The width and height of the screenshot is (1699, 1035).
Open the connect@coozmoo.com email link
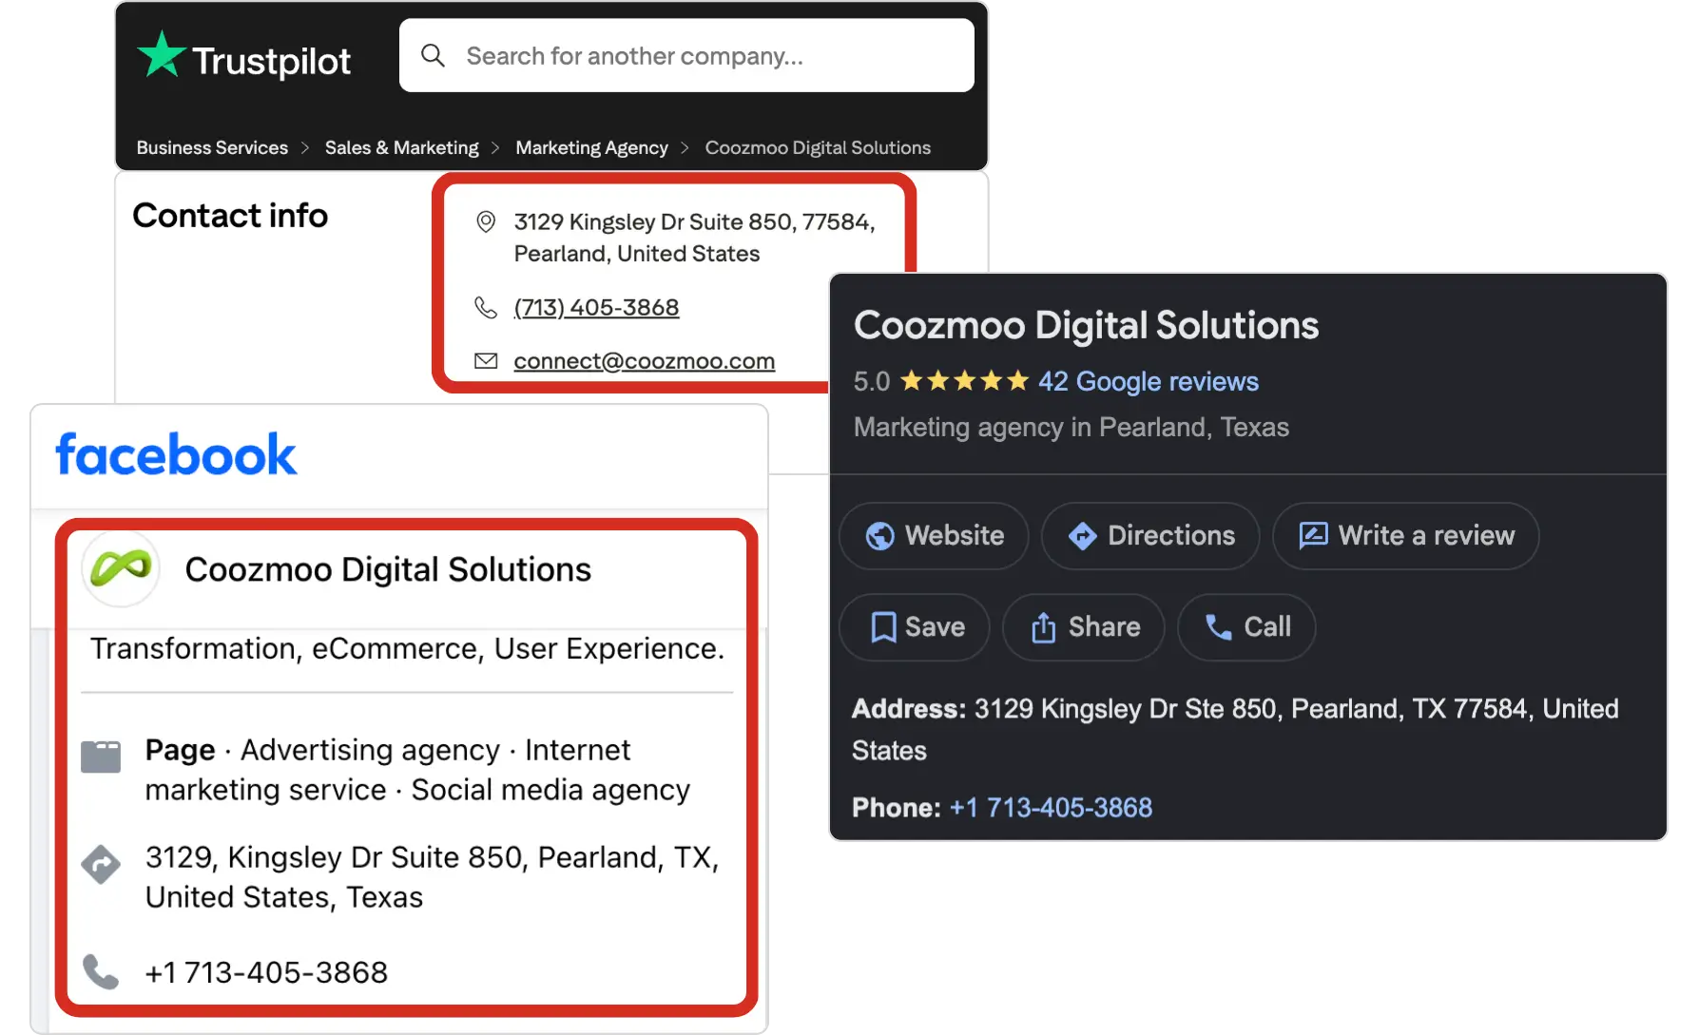(644, 361)
